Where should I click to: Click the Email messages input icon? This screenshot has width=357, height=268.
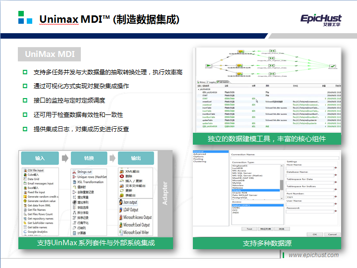tap(25, 183)
